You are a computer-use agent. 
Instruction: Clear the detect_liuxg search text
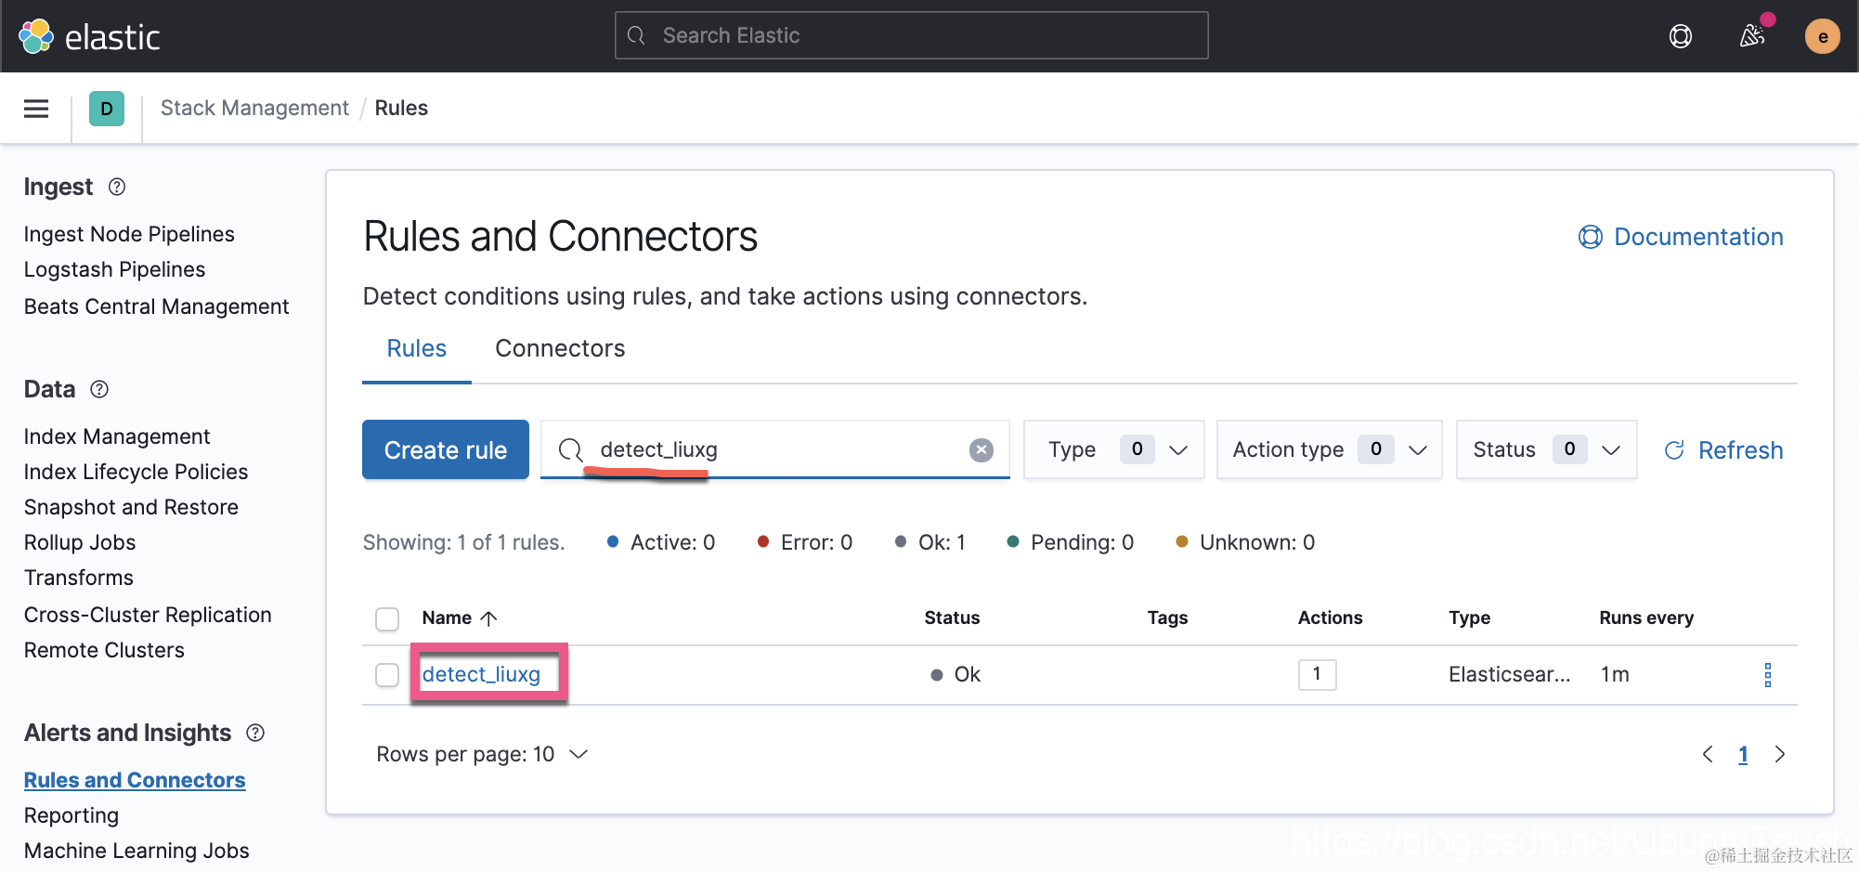(x=981, y=450)
